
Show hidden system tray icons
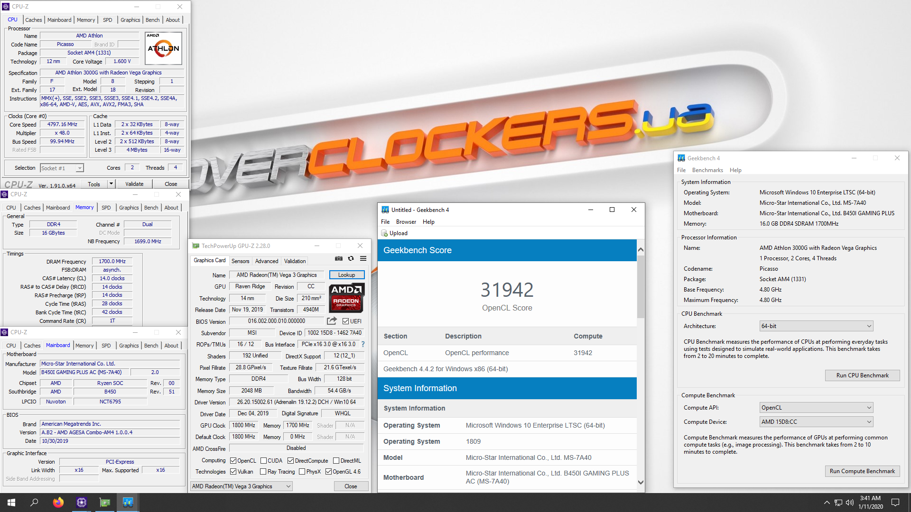coord(827,503)
